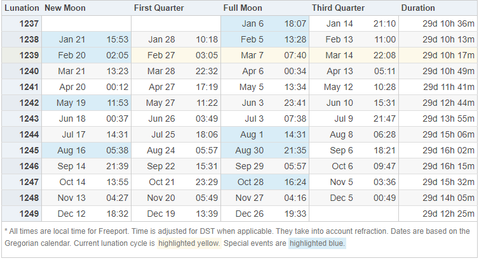The height and width of the screenshot is (263, 479).
Task: Select the Third Quarter column header
Action: pyautogui.click(x=338, y=8)
